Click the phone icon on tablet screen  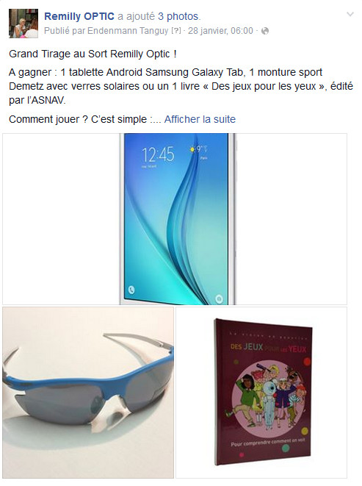[x=131, y=290]
